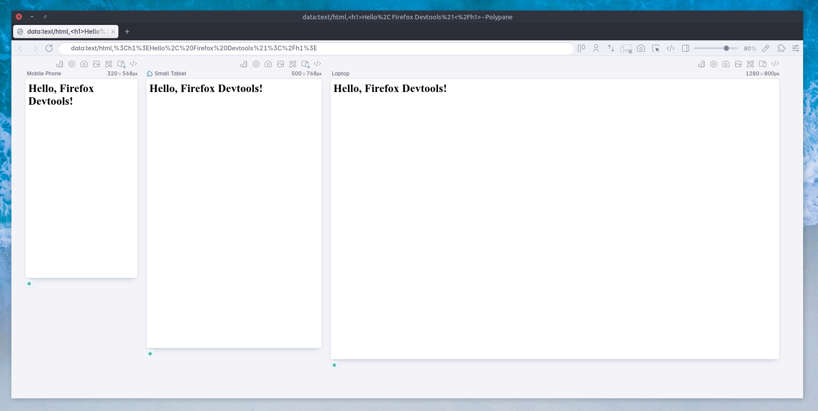Click the Mobile Phone pane title
The image size is (818, 411).
44,74
